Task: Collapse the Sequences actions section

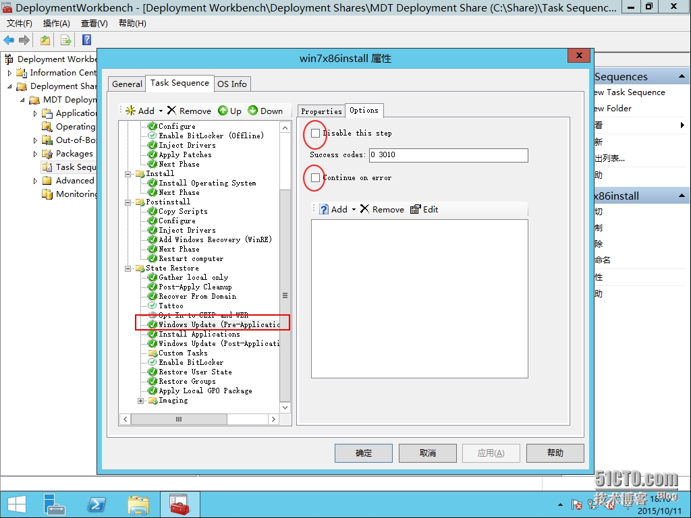Action: [682, 77]
